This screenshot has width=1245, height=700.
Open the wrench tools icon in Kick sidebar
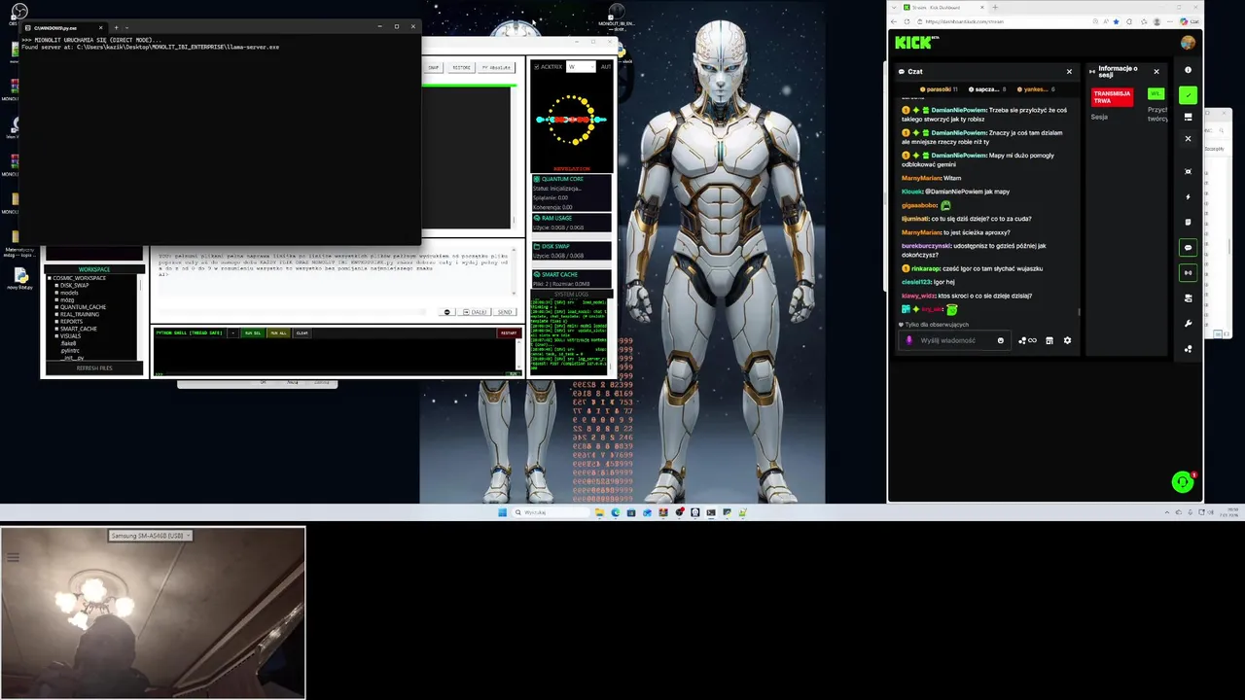tap(1188, 323)
